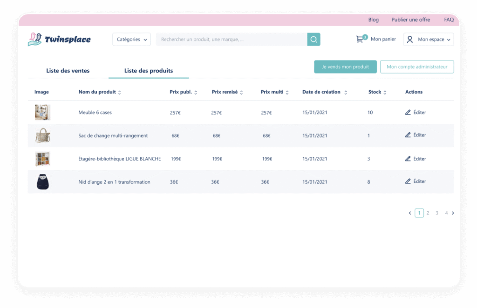The width and height of the screenshot is (477, 308).
Task: Click the pencil icon for Nid d'ange row
Action: coord(408,181)
